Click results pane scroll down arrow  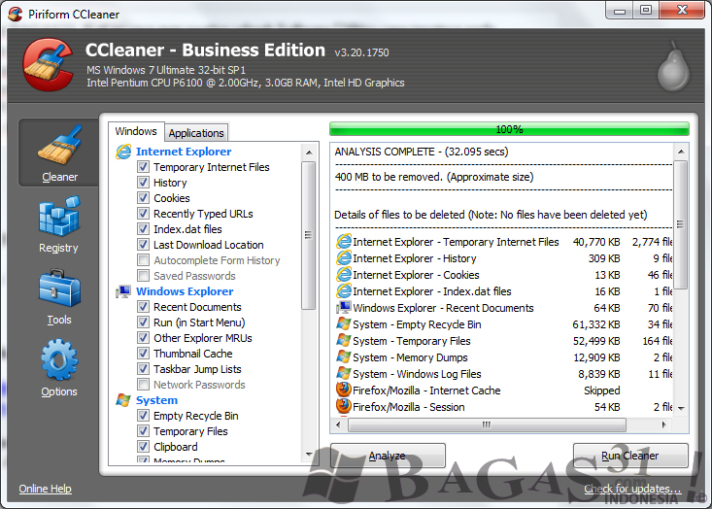click(x=680, y=408)
